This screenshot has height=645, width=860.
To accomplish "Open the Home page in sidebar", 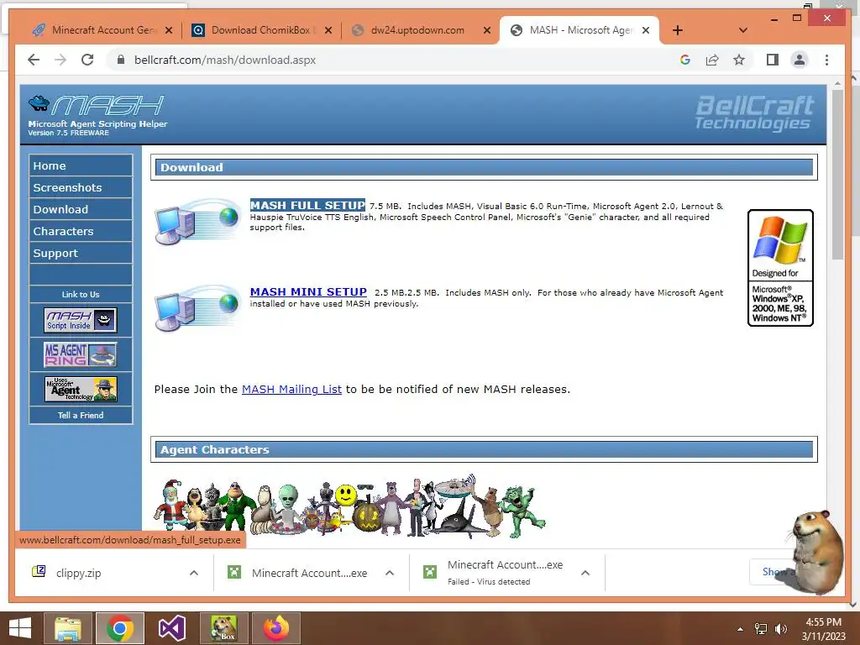I will (x=81, y=165).
